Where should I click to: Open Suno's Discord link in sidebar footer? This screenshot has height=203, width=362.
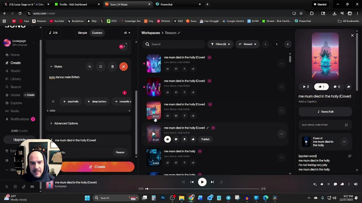[x=32, y=187]
